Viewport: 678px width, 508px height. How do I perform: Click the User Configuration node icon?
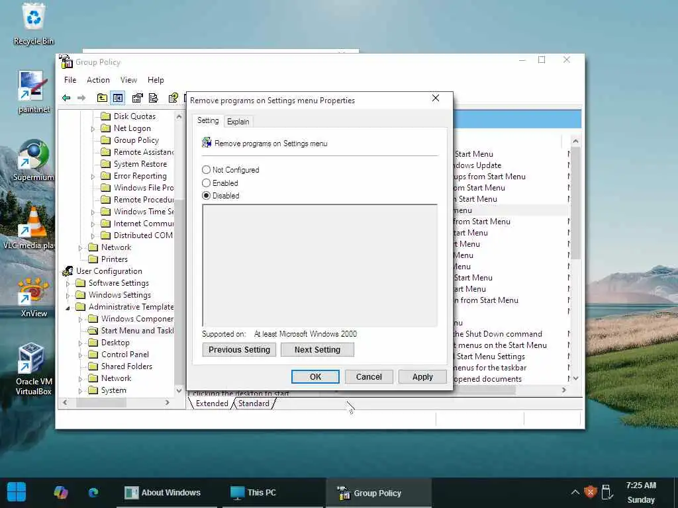[68, 271]
